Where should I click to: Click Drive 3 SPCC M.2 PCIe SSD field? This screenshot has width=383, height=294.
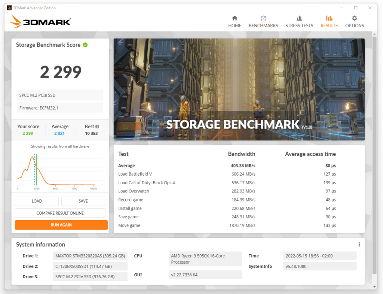(x=90, y=277)
